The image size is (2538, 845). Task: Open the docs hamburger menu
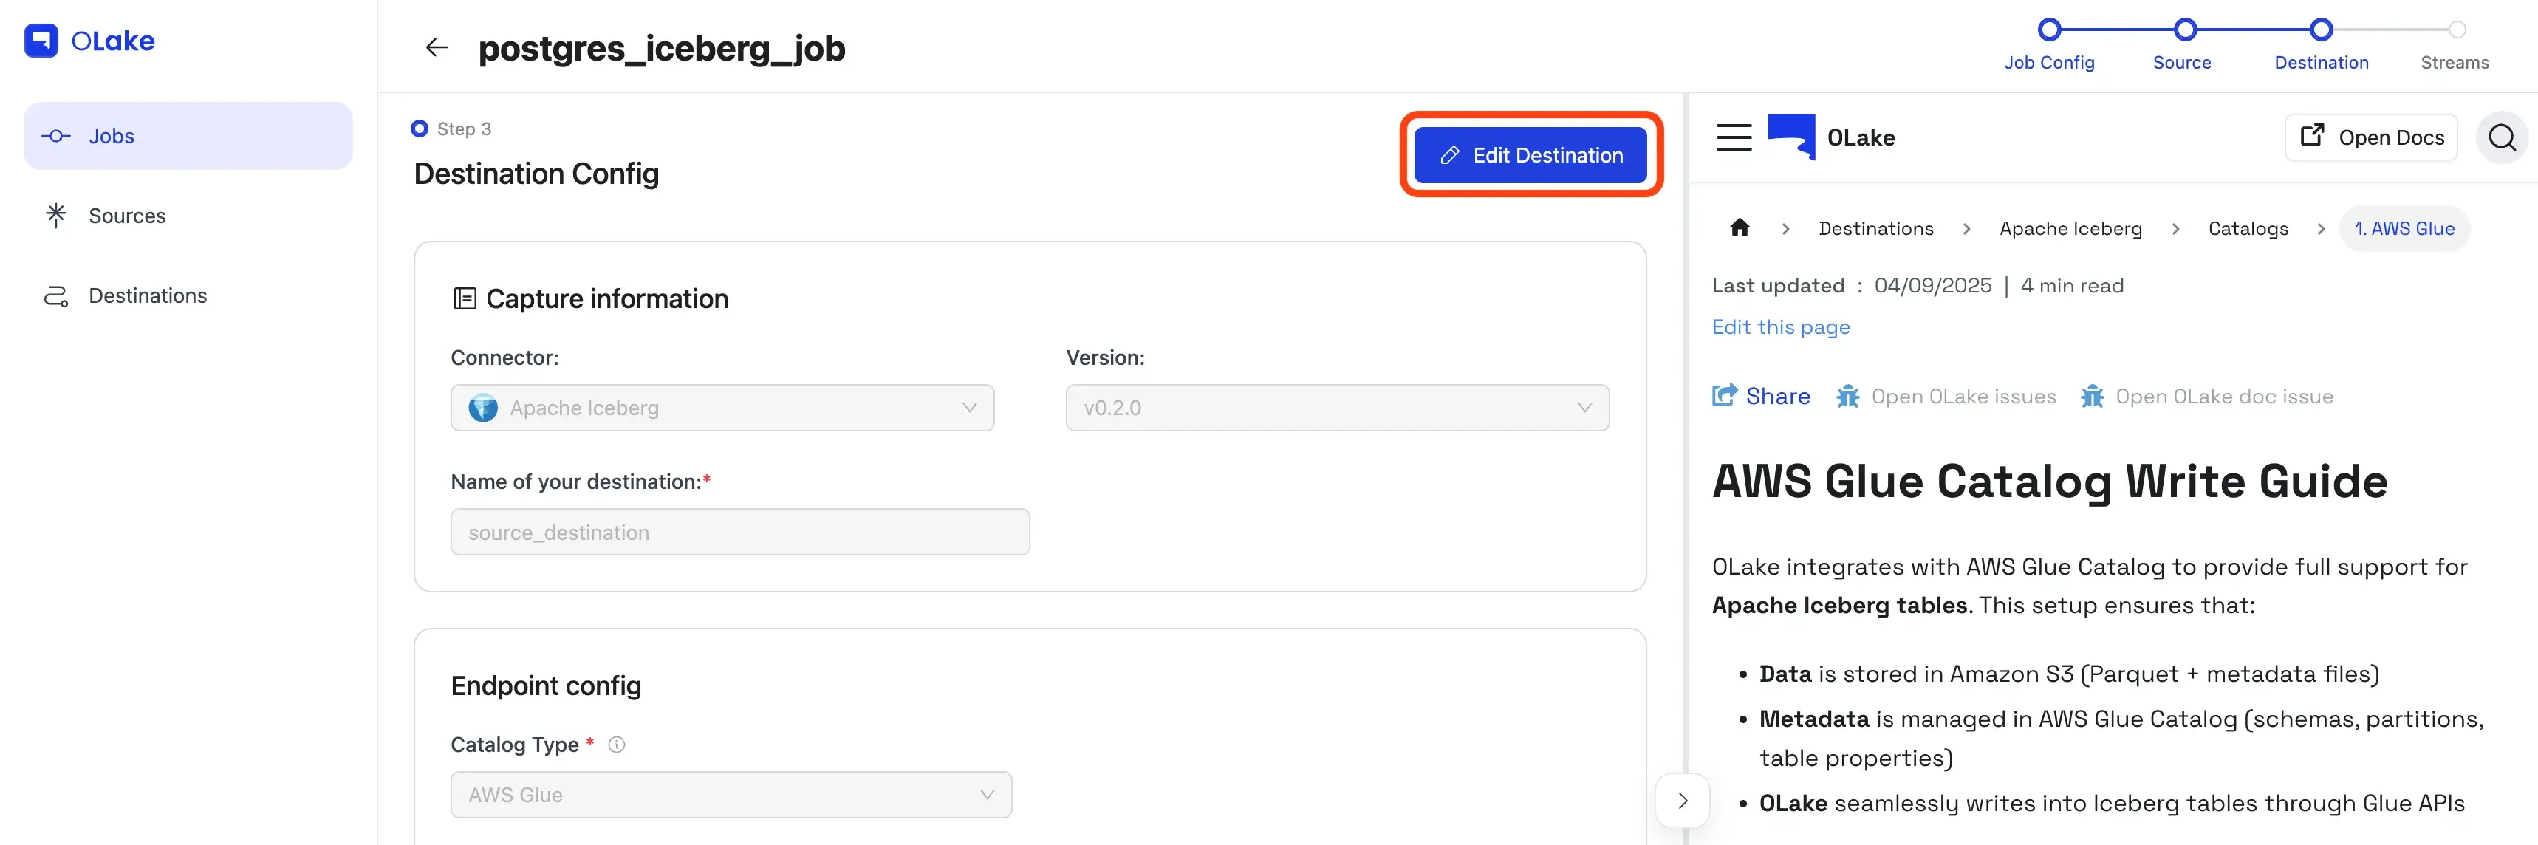1733,137
